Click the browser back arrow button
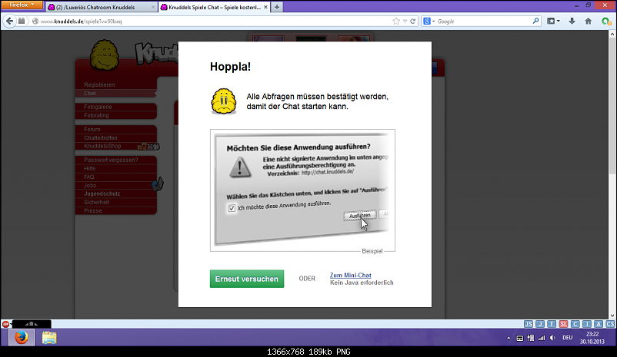The width and height of the screenshot is (617, 357). click(x=9, y=21)
